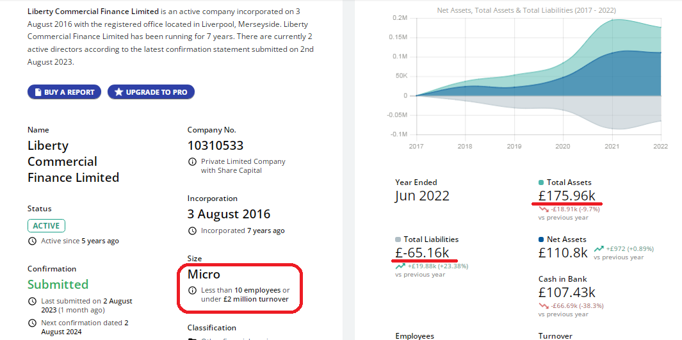This screenshot has width=682, height=340.
Task: Click the -£18.91k (-9.7%) change text
Action: pyautogui.click(x=576, y=209)
